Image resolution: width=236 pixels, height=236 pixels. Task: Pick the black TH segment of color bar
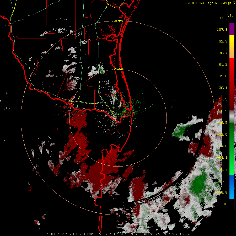(x=232, y=204)
